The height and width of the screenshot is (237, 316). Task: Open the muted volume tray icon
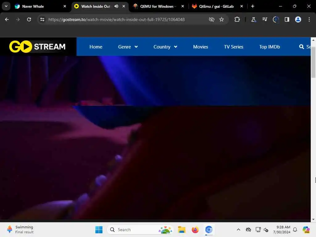266,230
